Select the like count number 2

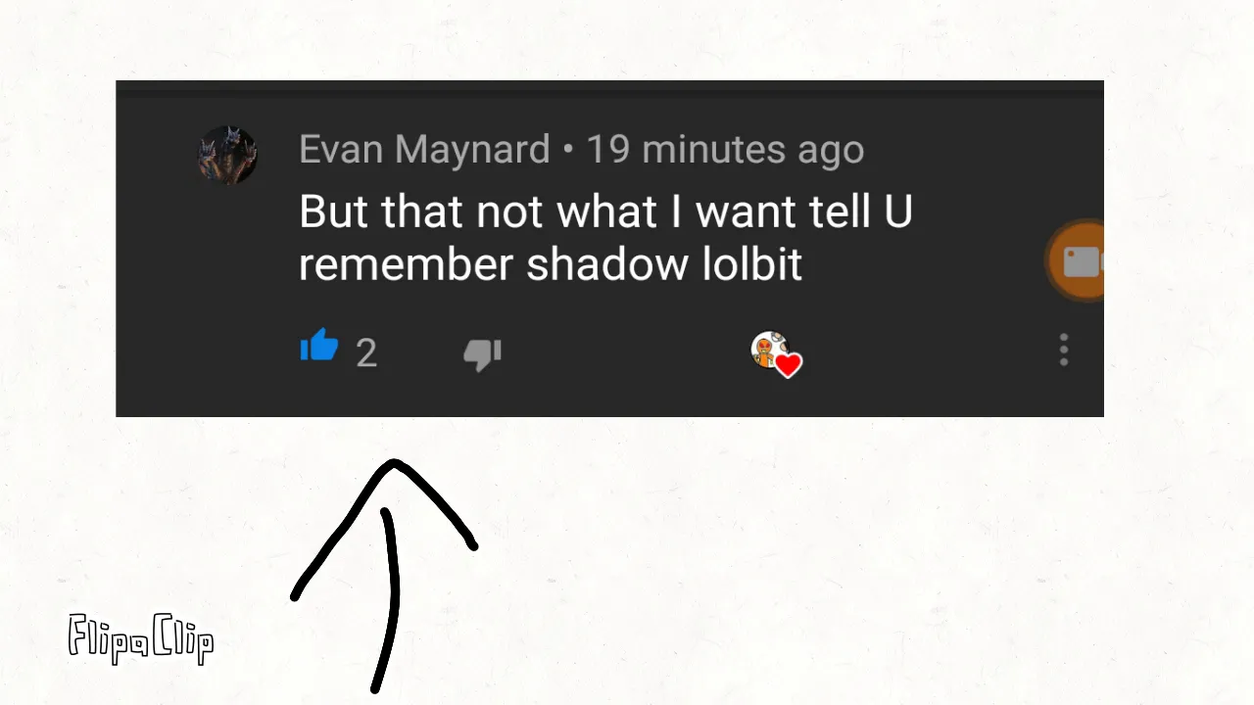tap(366, 353)
